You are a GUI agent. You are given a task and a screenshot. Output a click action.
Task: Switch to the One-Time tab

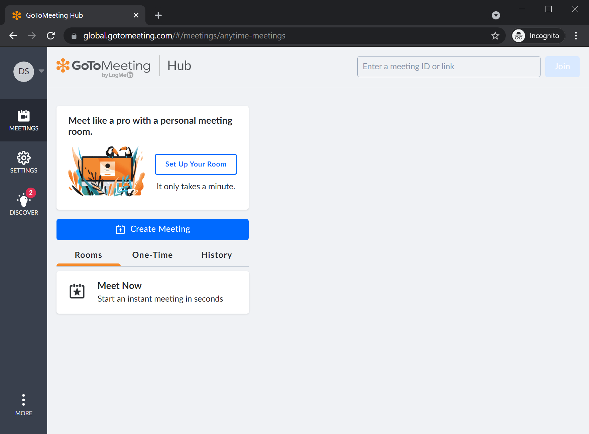(x=152, y=255)
